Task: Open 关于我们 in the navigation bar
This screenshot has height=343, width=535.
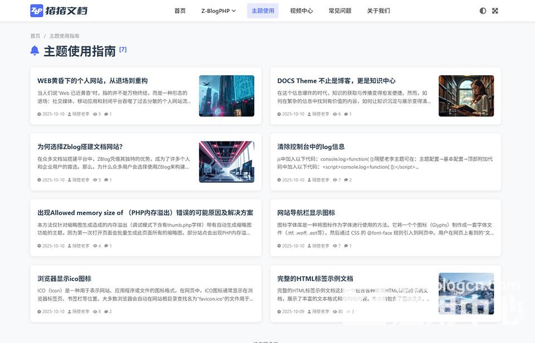Action: 378,10
